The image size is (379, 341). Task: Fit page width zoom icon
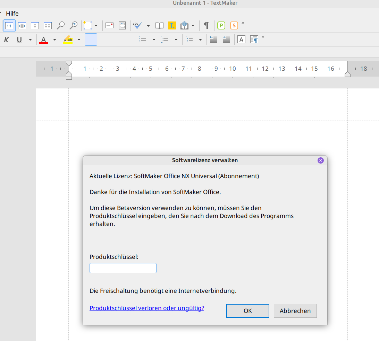22,26
